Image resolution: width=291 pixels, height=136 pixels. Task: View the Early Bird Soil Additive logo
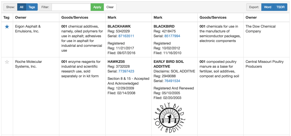169,118
